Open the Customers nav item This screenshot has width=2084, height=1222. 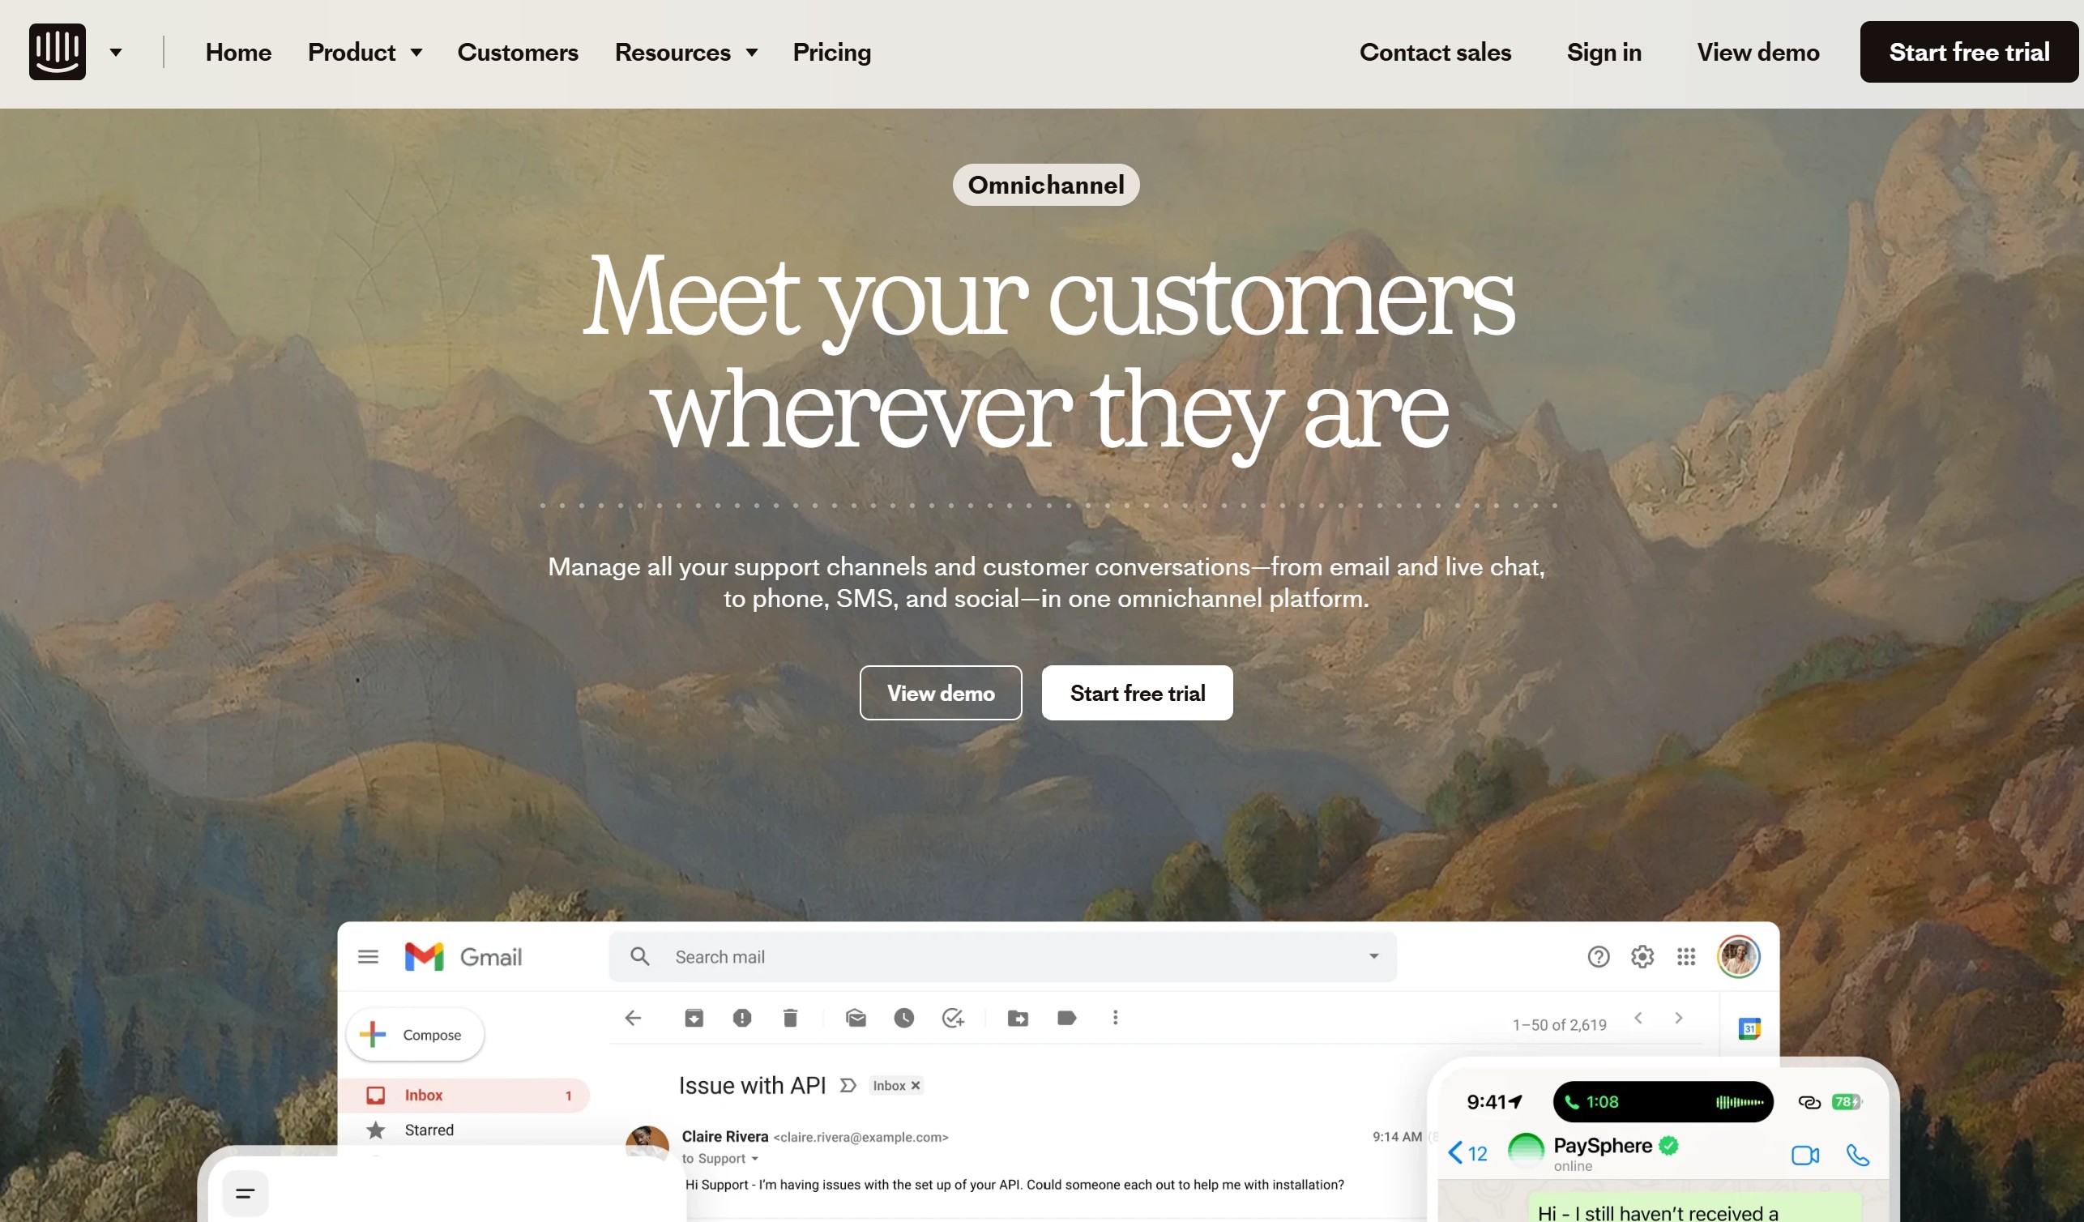point(518,52)
